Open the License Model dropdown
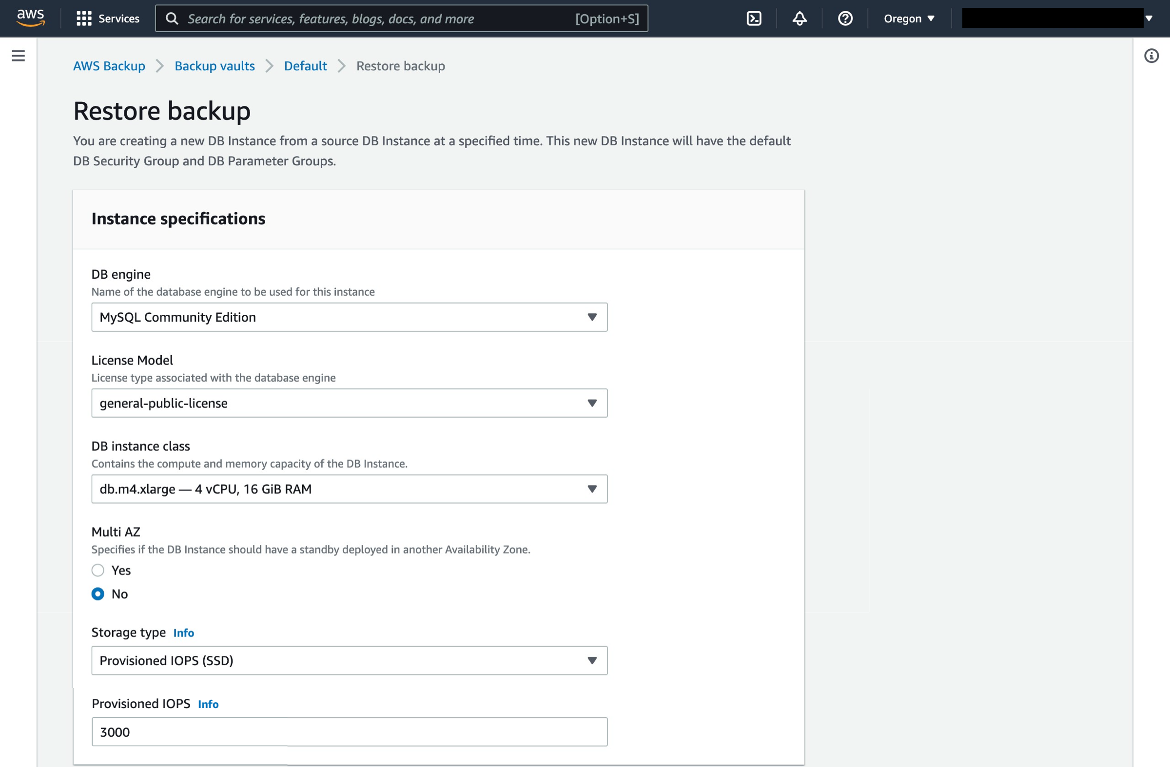 (x=349, y=403)
